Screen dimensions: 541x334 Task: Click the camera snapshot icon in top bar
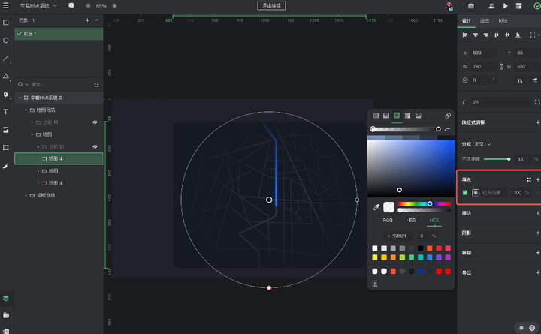point(471,6)
